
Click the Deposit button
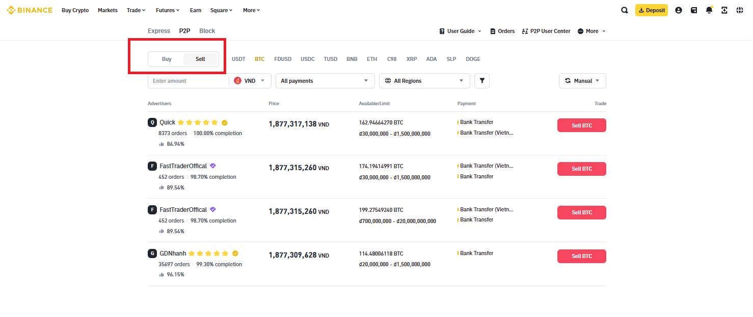pos(652,10)
